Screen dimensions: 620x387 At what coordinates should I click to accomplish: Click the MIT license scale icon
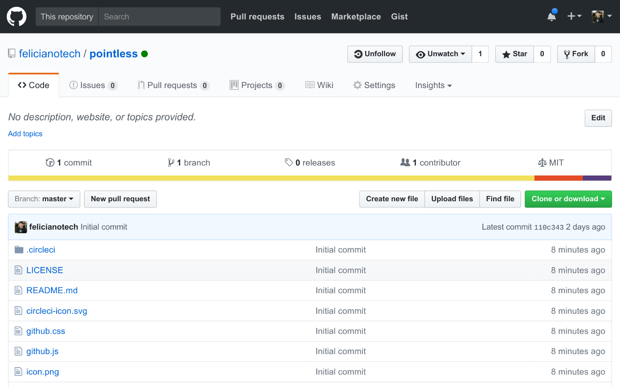[x=542, y=163]
